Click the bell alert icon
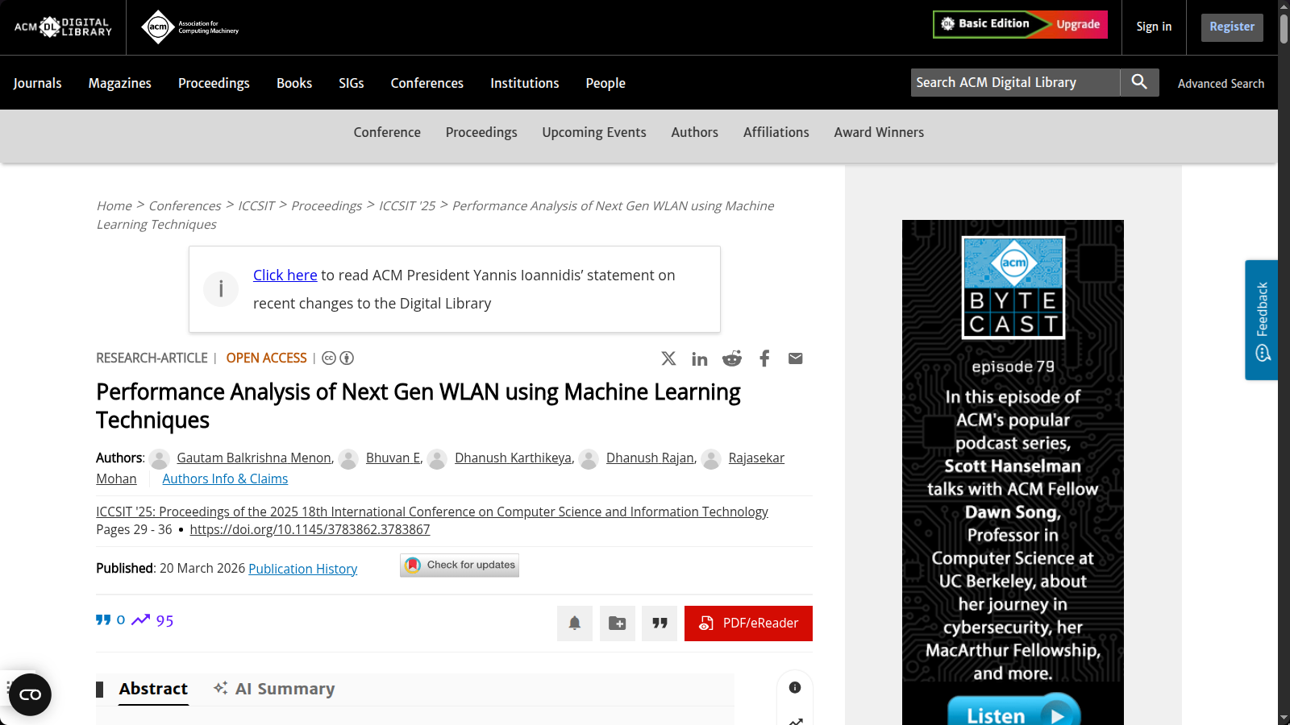The image size is (1290, 725). click(x=574, y=623)
